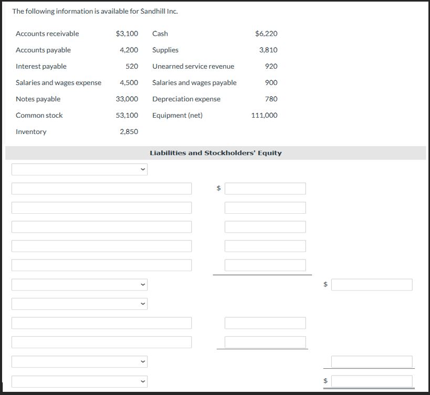430x395 pixels.
Task: Click the 'Equipment (net)' label
Action: pyautogui.click(x=177, y=116)
